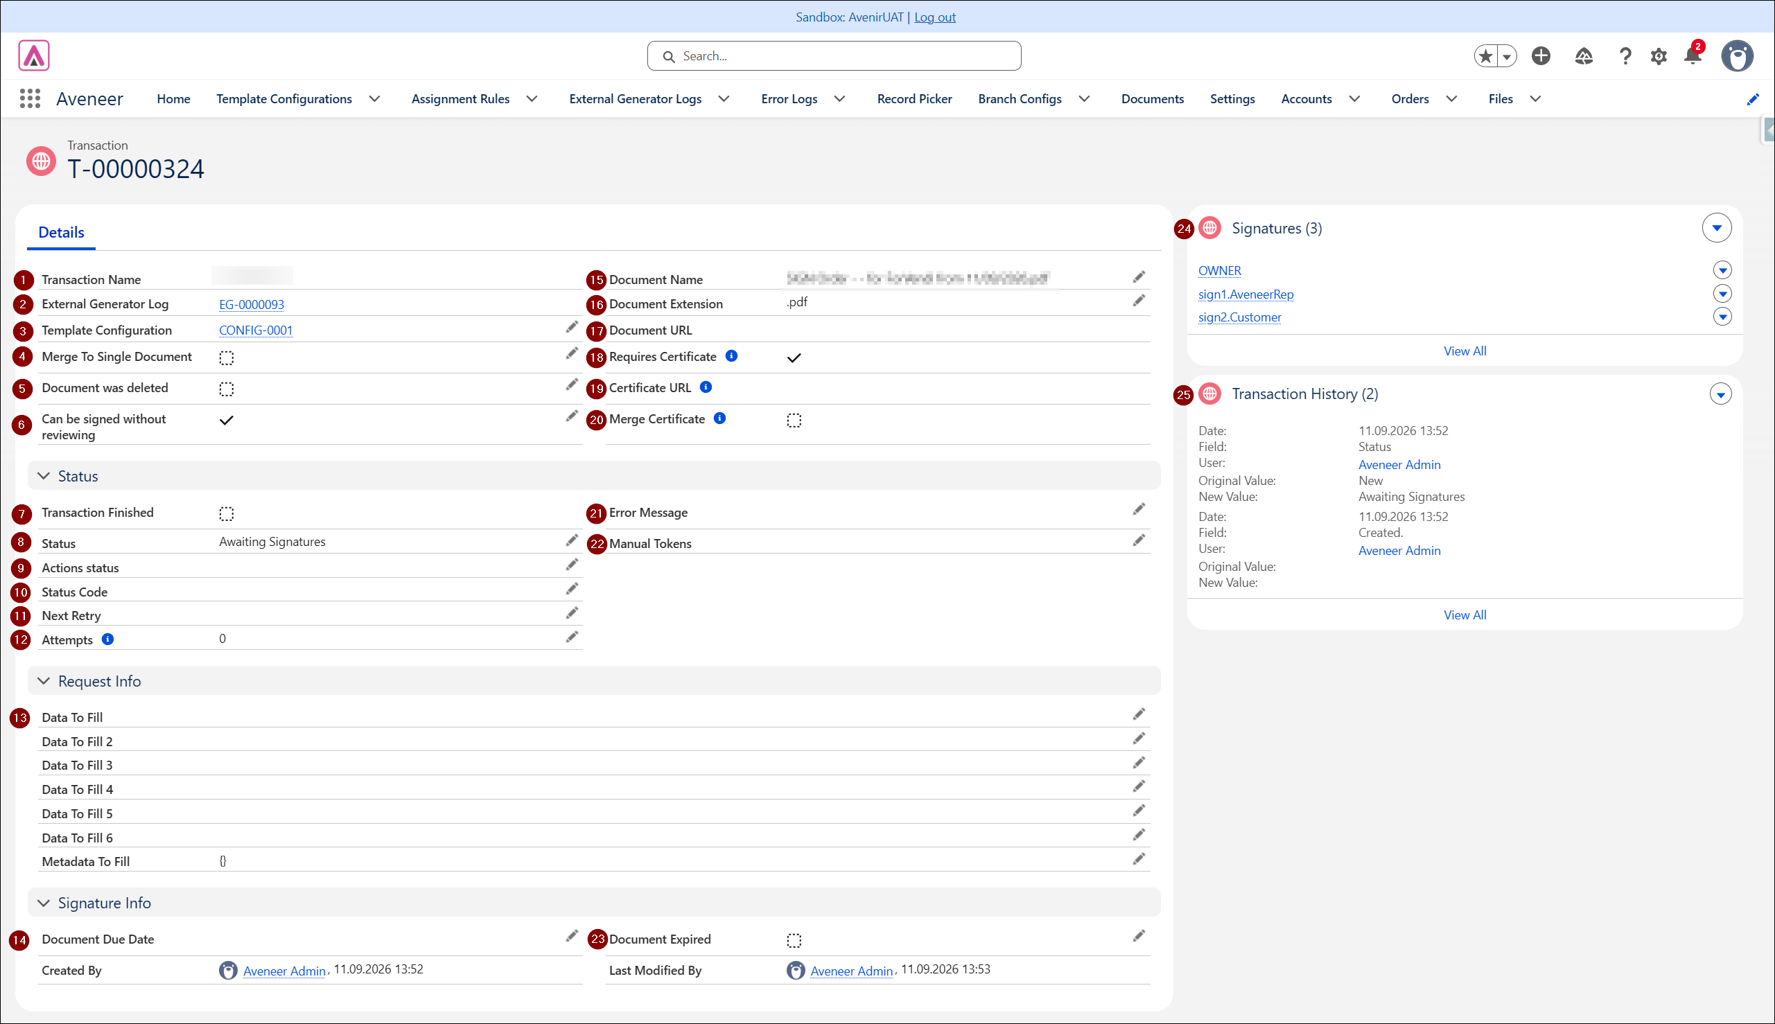Click the Trailhead guidance icon

point(1584,56)
